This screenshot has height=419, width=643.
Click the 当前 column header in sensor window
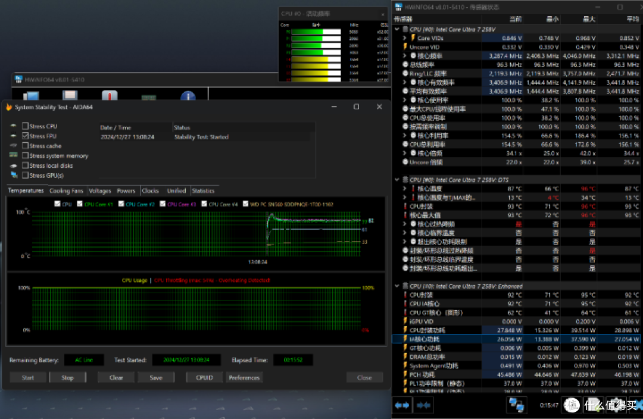(x=502, y=19)
